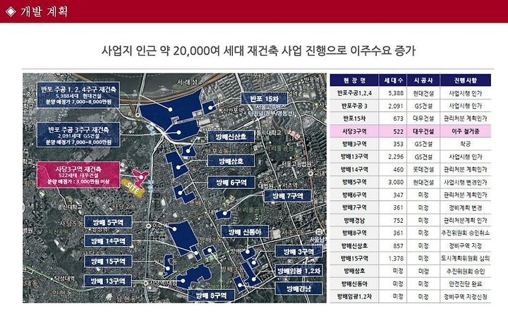Click the '현장명' table column header
Viewport: 508px width, 323px height.
point(354,80)
